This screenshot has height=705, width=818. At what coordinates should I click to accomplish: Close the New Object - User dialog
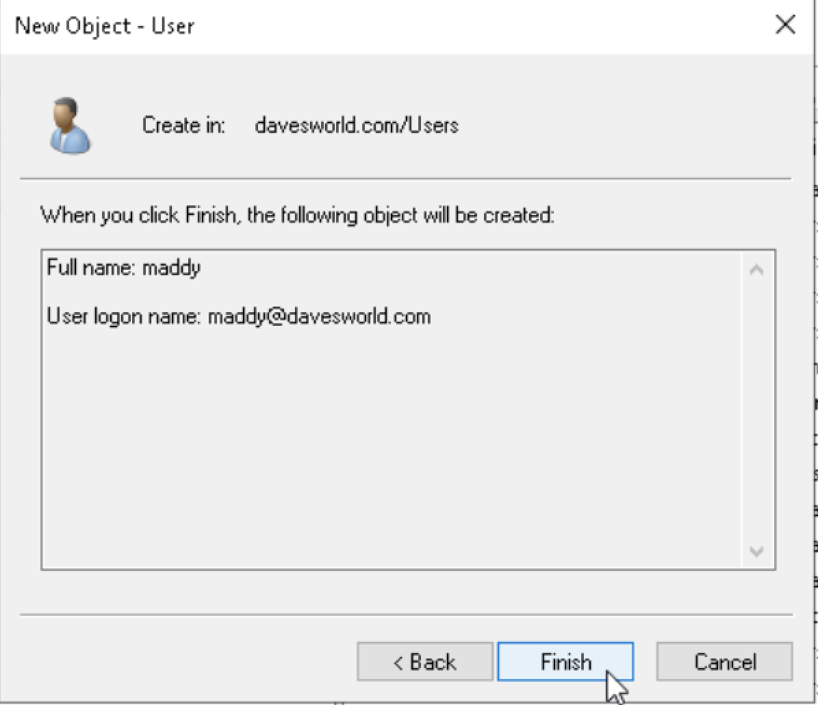[785, 25]
